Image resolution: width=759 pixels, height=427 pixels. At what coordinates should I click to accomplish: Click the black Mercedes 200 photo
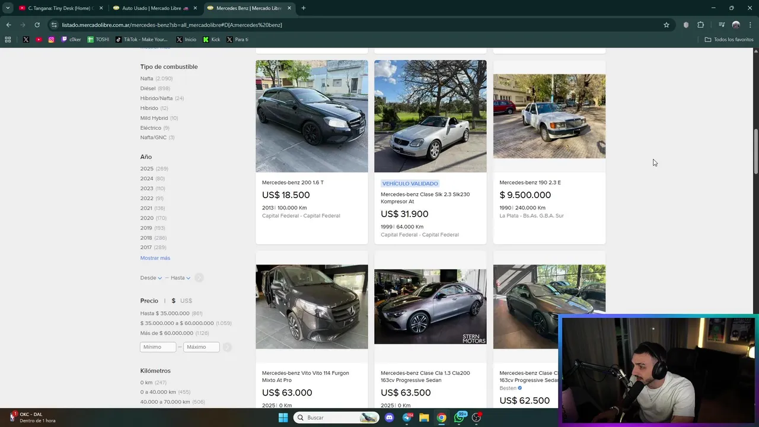[312, 116]
